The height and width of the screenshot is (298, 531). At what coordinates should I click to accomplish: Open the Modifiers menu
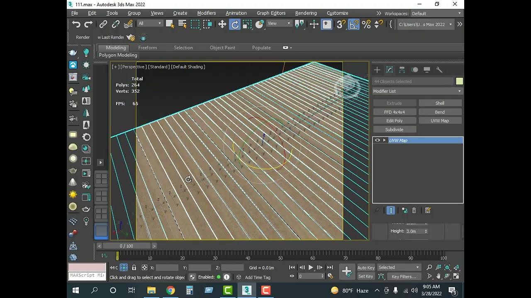(x=206, y=13)
